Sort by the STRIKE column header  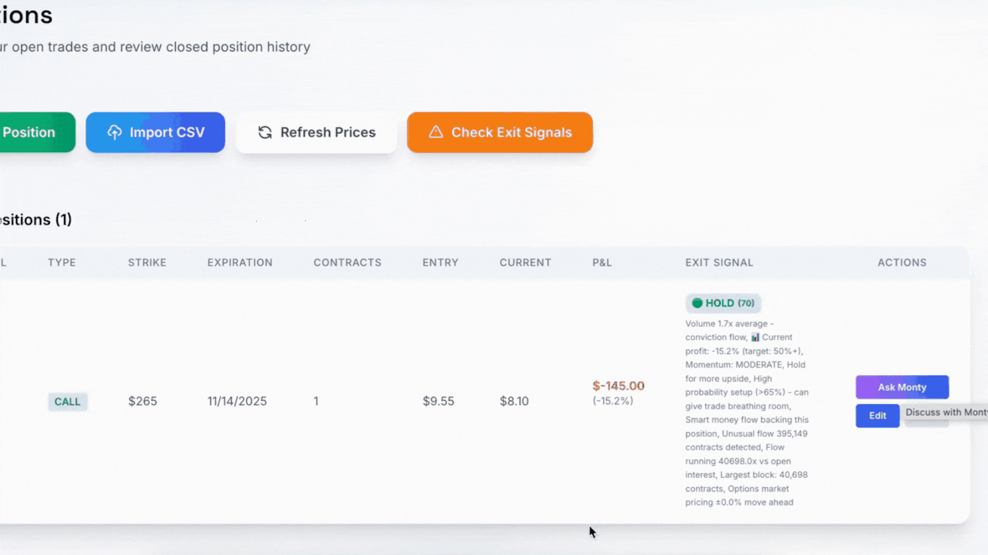(x=147, y=263)
